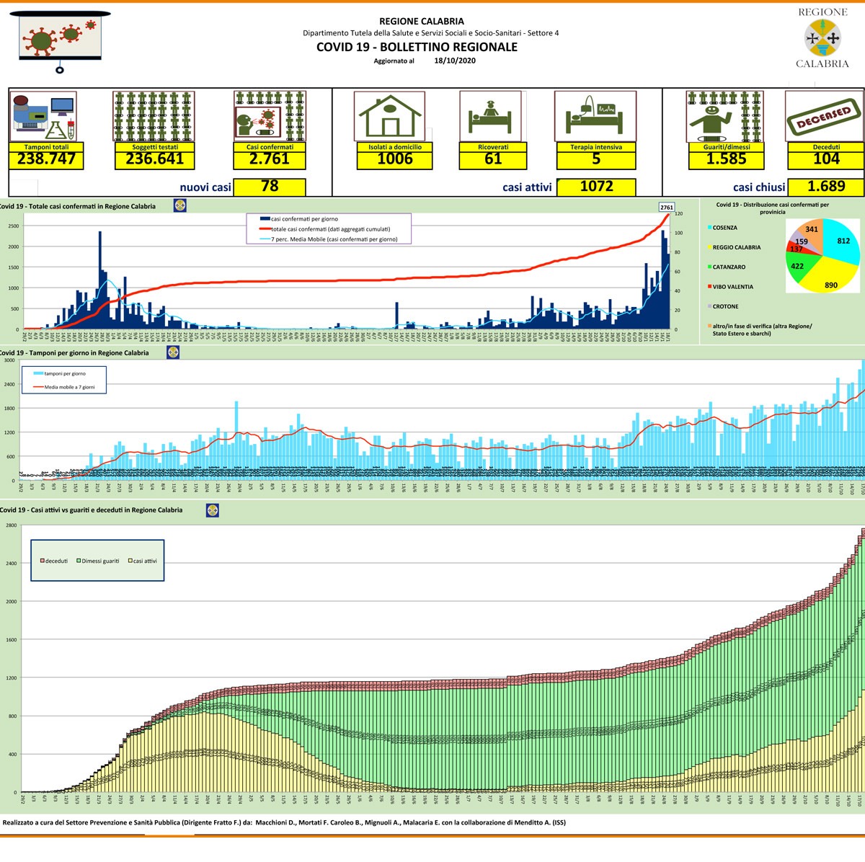Click the casi chiusi value 1.689

pyautogui.click(x=825, y=187)
